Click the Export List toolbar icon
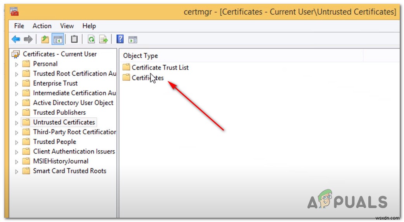 coord(104,40)
